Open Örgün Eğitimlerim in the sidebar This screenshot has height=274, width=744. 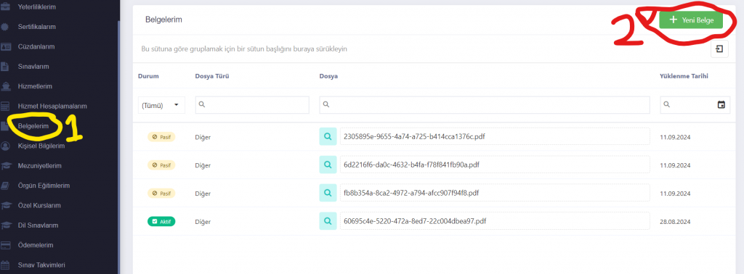coord(44,186)
